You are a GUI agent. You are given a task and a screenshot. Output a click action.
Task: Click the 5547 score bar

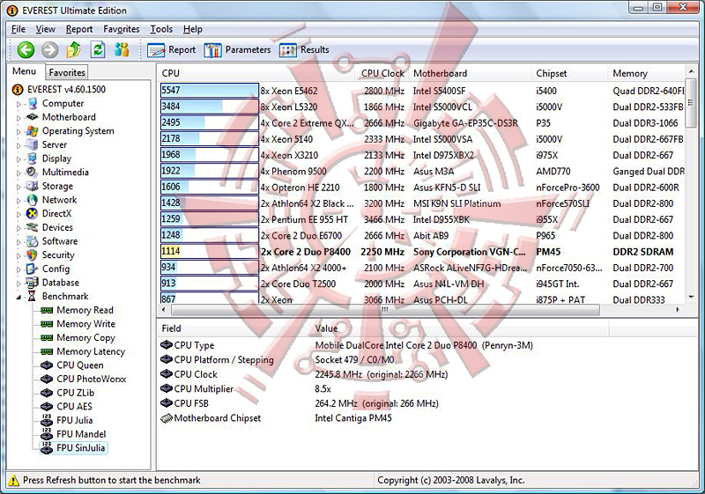pyautogui.click(x=210, y=91)
